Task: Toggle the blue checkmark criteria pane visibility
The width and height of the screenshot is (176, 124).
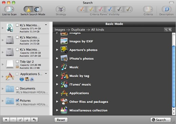Action: 109,9
